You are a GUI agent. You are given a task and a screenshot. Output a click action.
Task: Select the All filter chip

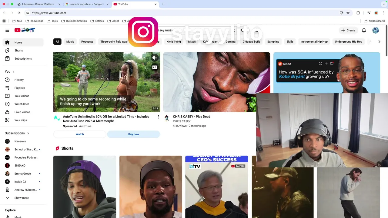pos(57,41)
